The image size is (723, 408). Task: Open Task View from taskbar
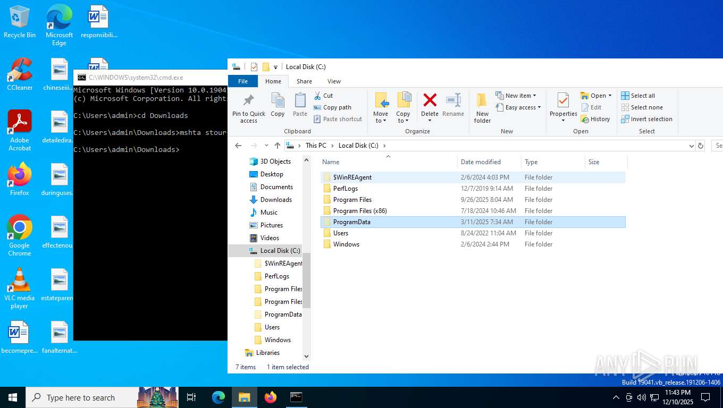(x=191, y=397)
